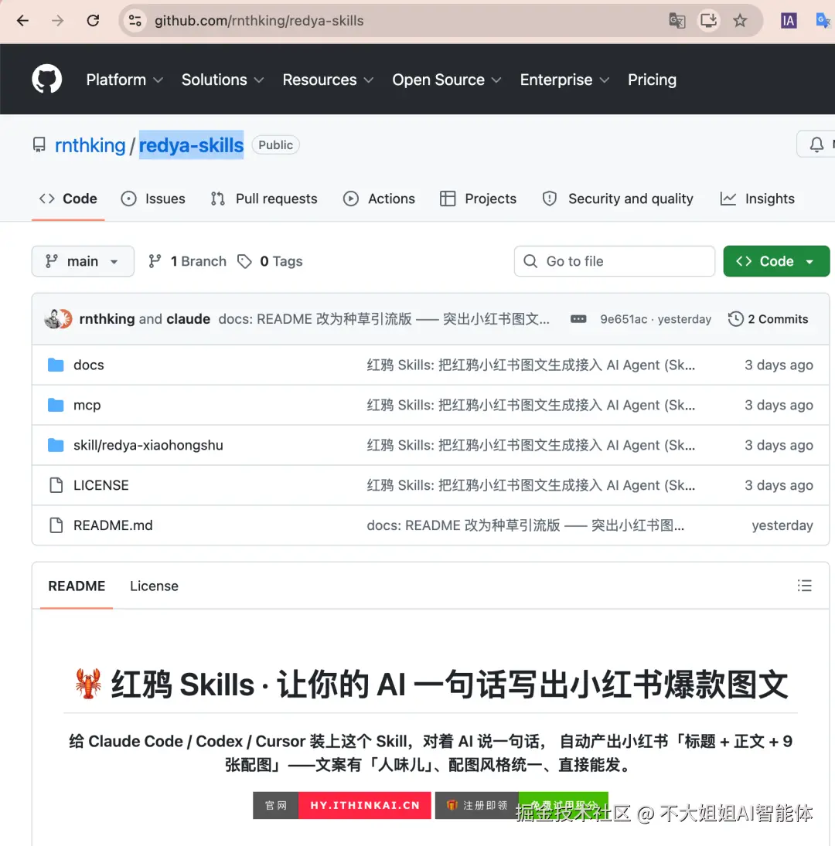Open the Pricing page

pos(652,80)
